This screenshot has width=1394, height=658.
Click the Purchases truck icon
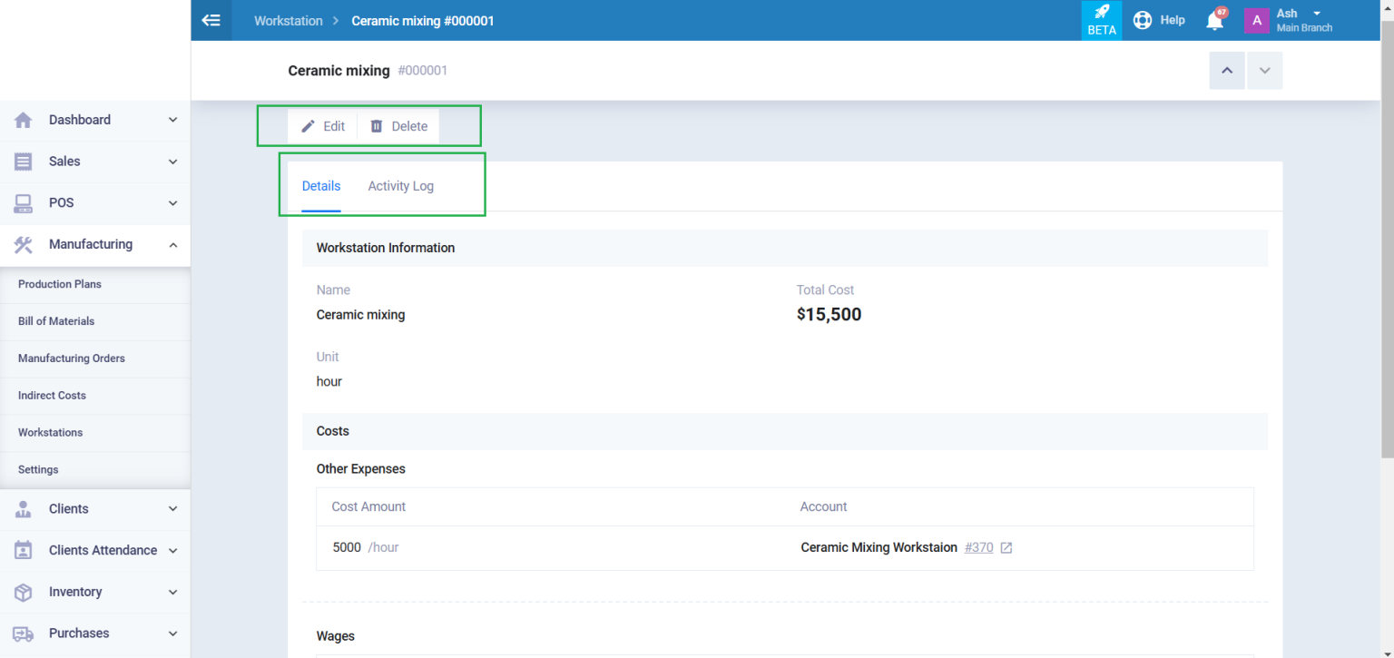(x=24, y=633)
